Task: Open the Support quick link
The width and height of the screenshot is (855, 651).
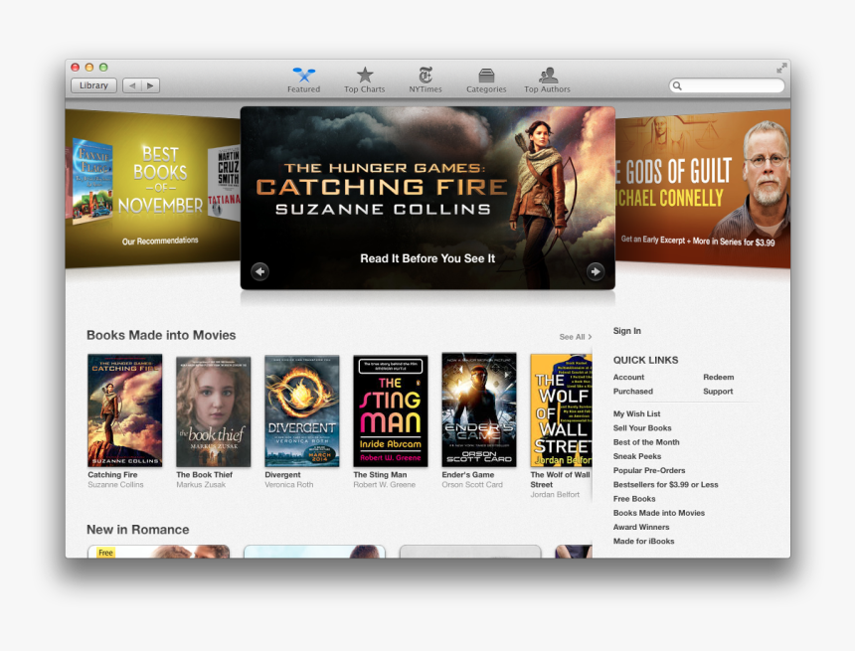Action: (718, 392)
